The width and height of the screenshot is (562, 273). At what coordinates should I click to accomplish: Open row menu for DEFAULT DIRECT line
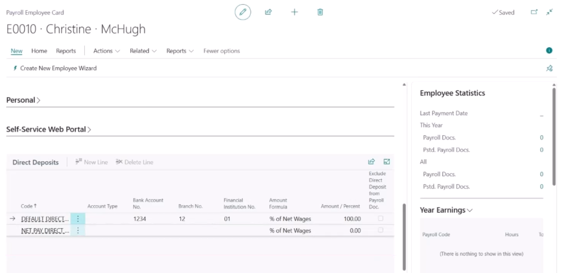click(x=78, y=219)
